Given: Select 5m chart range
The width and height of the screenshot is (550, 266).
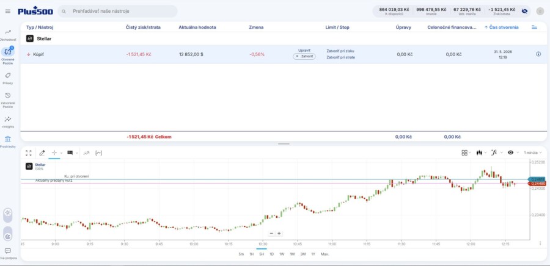Looking at the screenshot, I should pos(241,254).
